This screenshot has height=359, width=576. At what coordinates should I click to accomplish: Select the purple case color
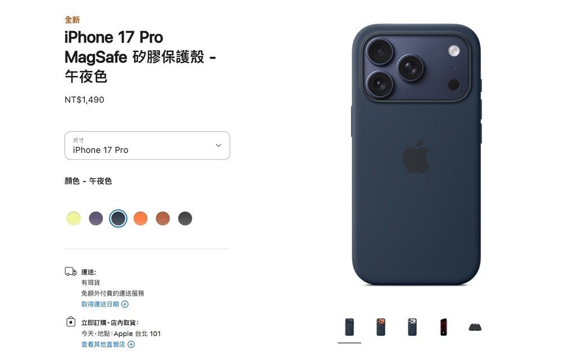pos(96,218)
